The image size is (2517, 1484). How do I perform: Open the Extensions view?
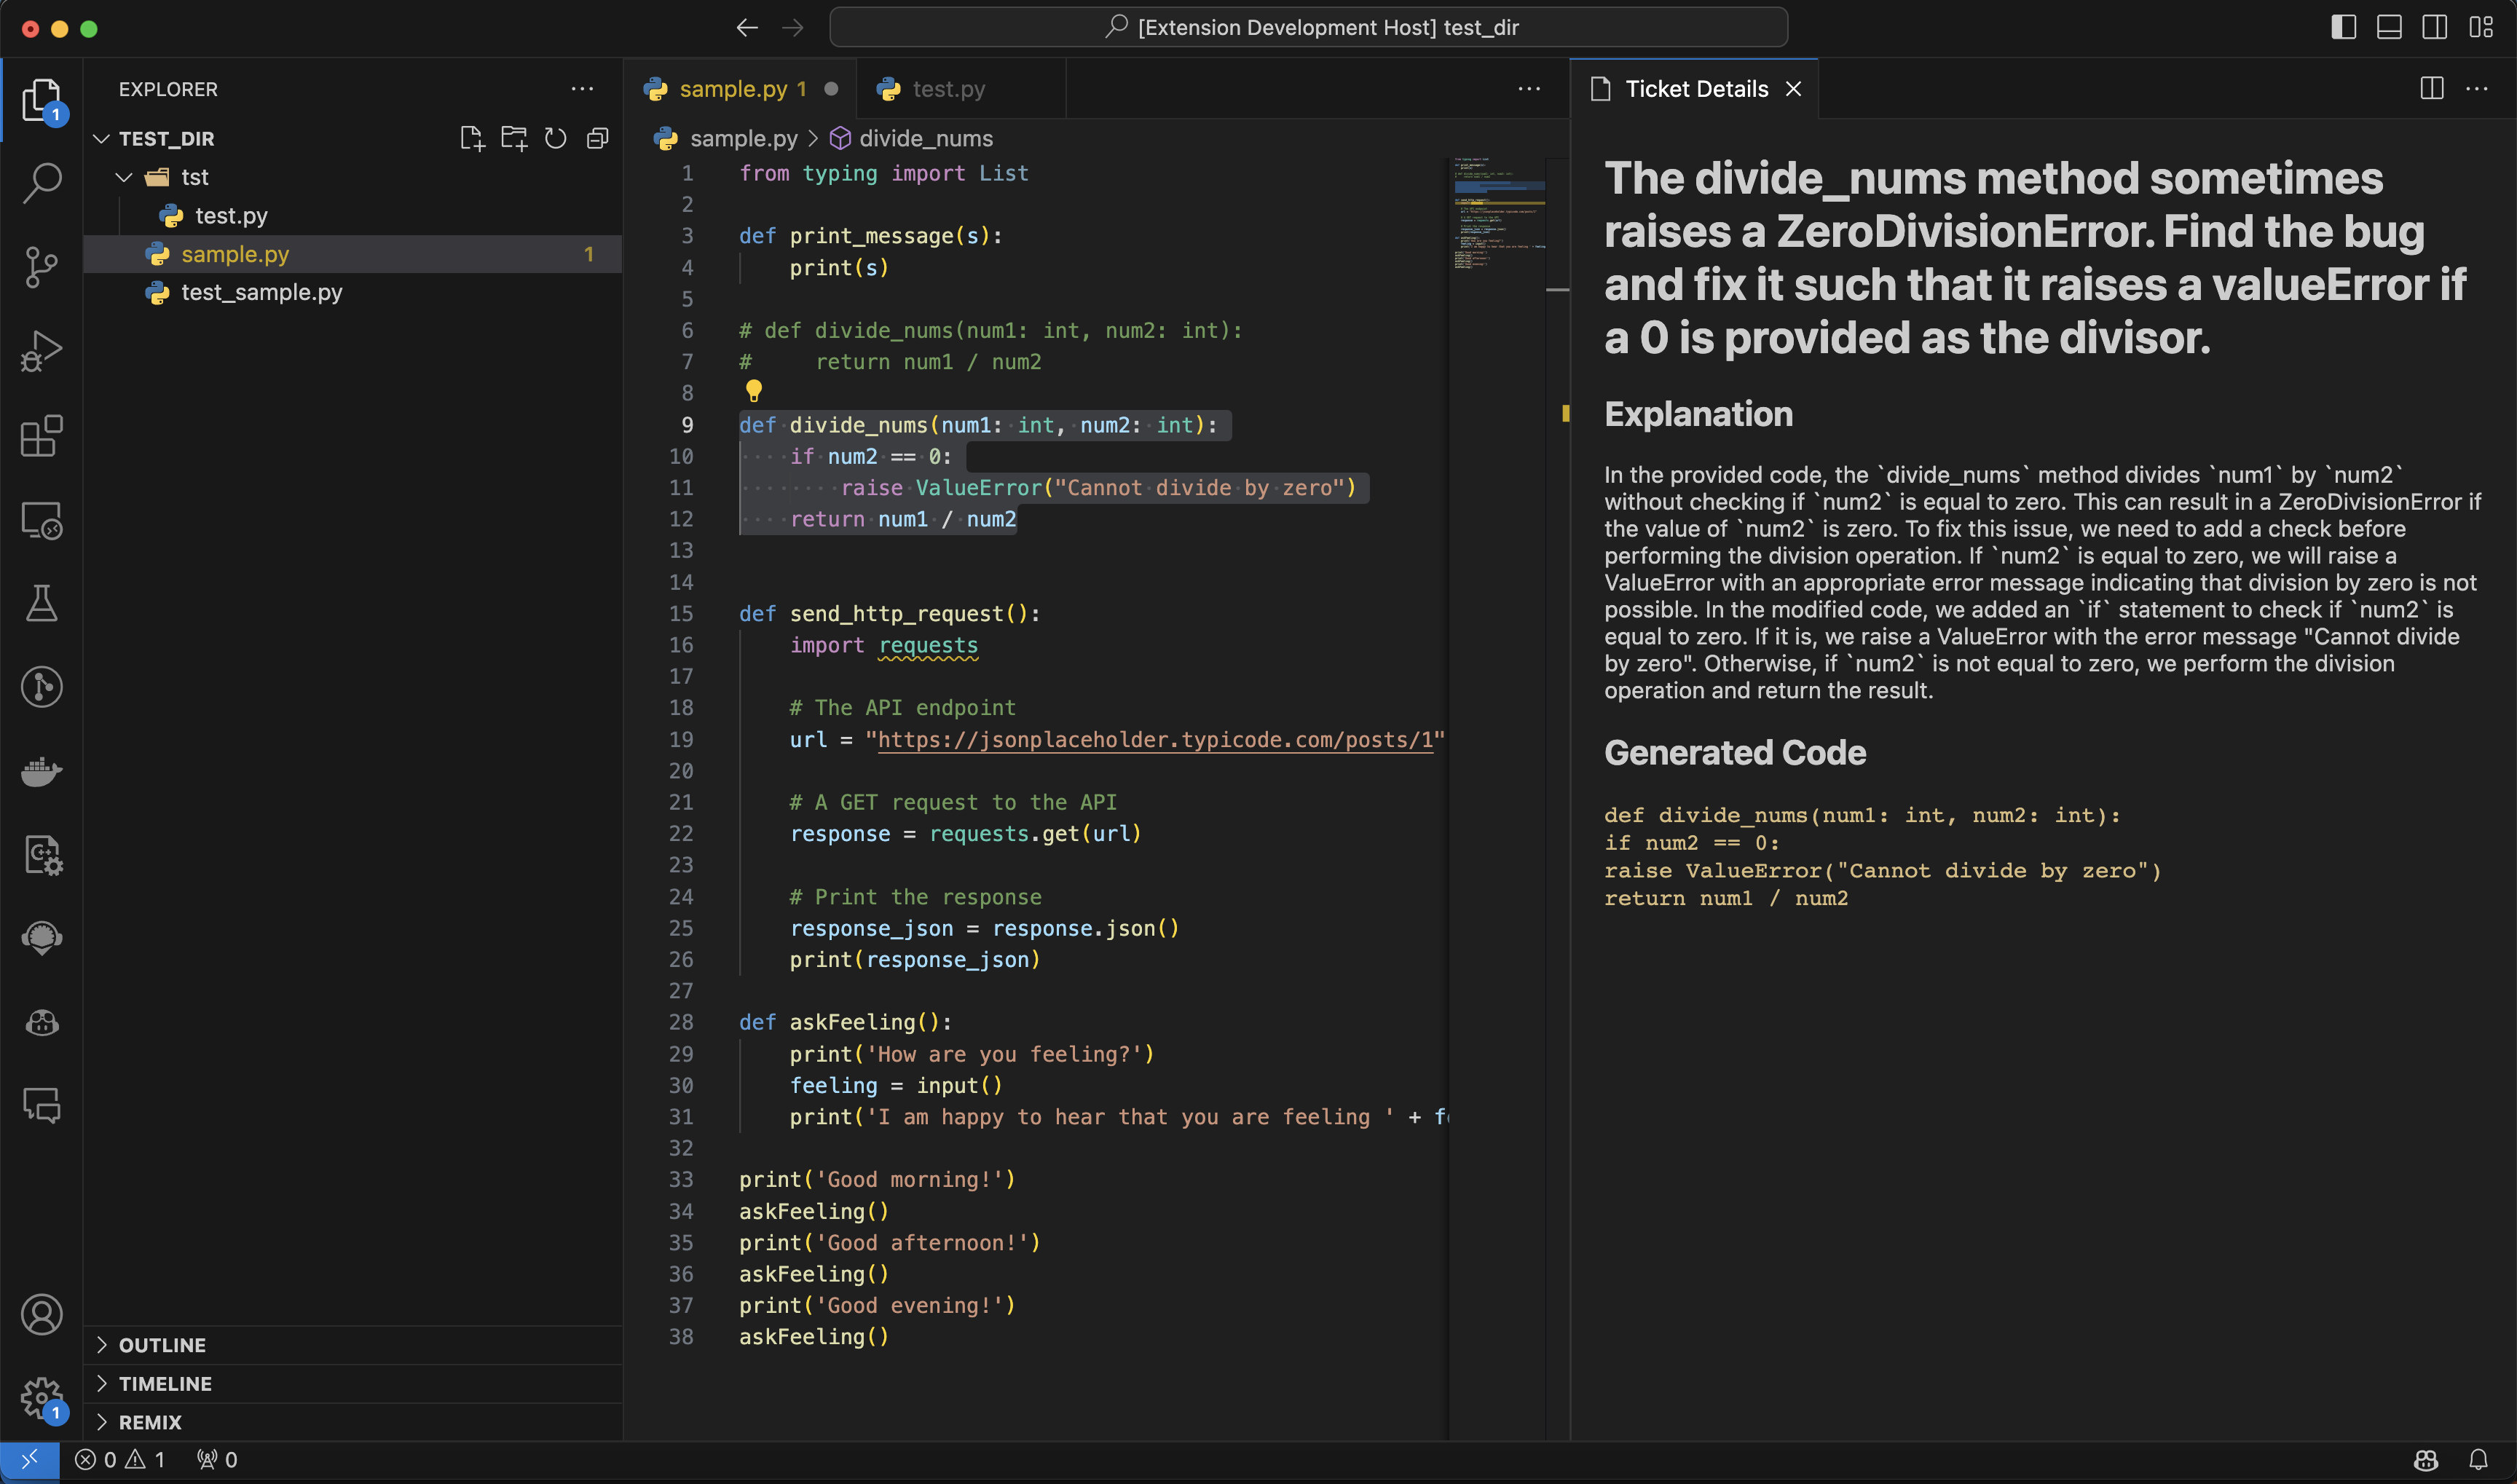(41, 436)
